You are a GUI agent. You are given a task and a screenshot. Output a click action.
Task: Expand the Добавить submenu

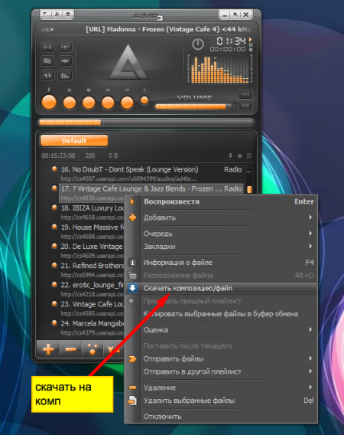point(221,217)
